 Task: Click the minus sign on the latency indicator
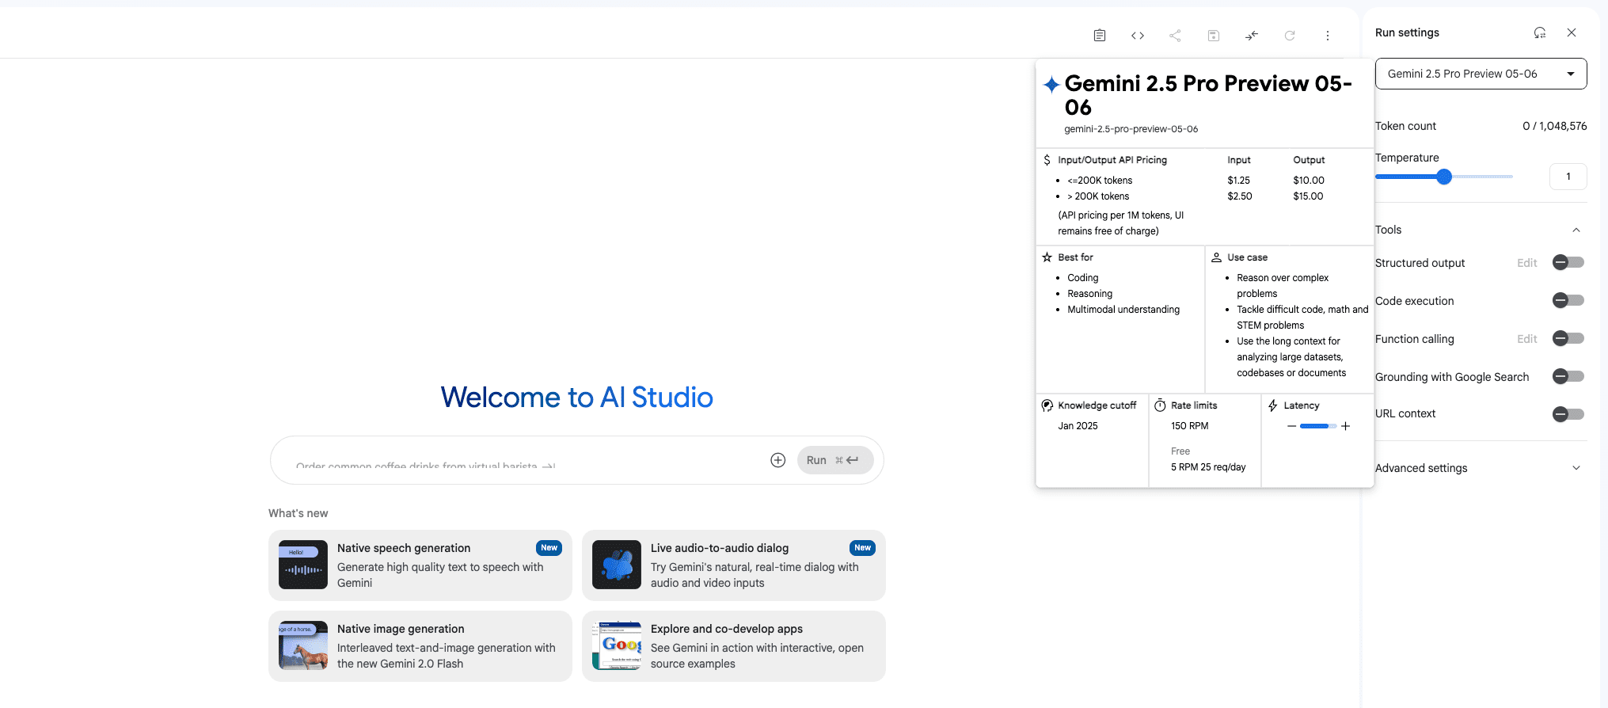tap(1292, 426)
